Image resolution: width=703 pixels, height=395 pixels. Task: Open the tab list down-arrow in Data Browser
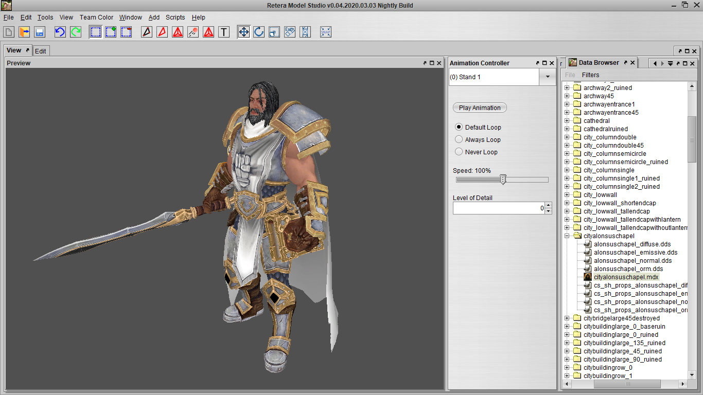tap(671, 64)
